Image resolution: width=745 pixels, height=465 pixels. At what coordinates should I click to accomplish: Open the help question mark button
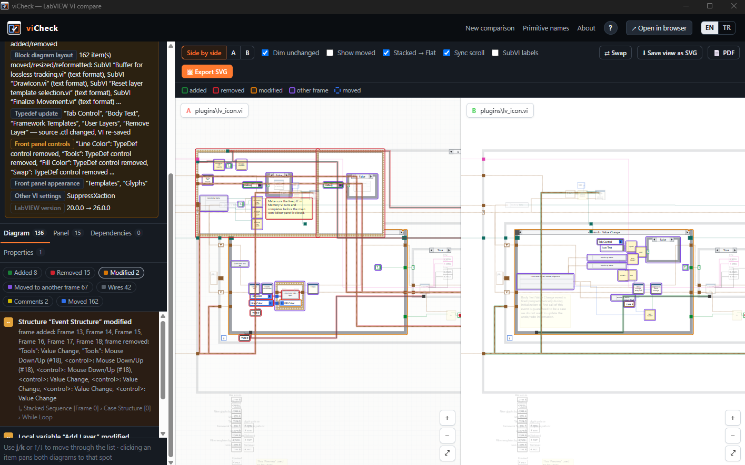[610, 28]
